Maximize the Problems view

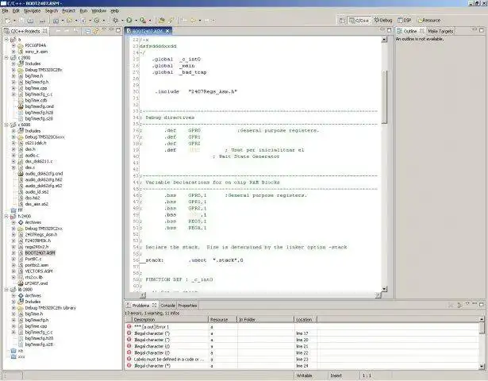[482, 304]
